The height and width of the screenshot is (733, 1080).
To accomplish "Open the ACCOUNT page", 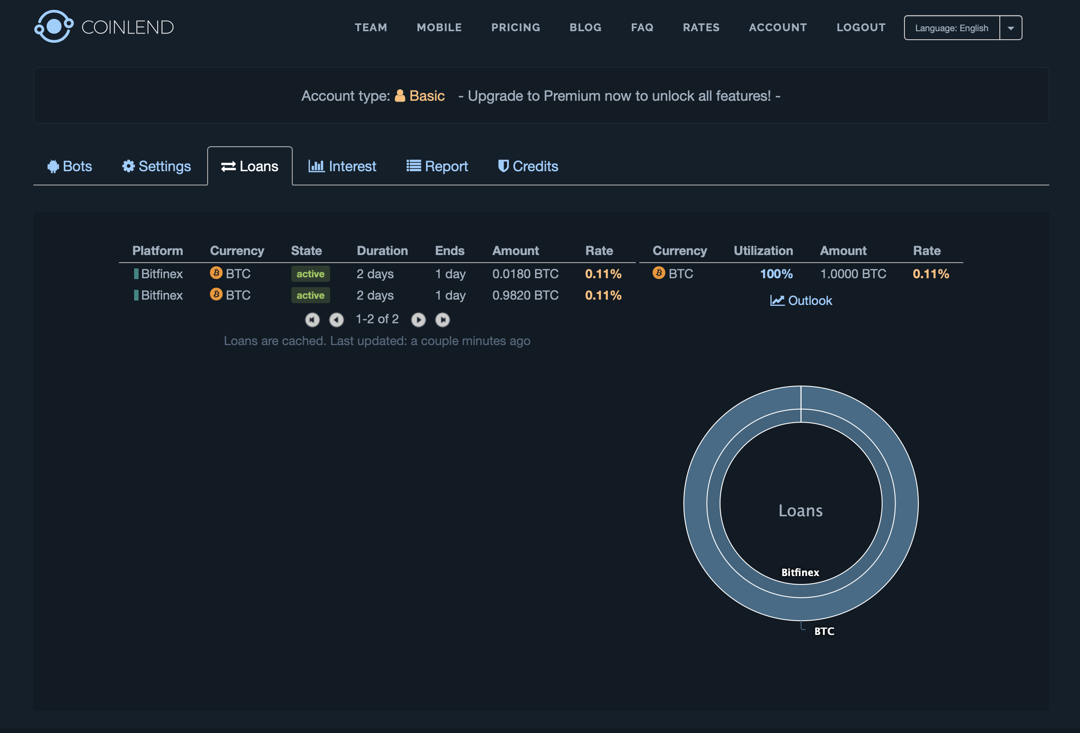I will (x=778, y=28).
